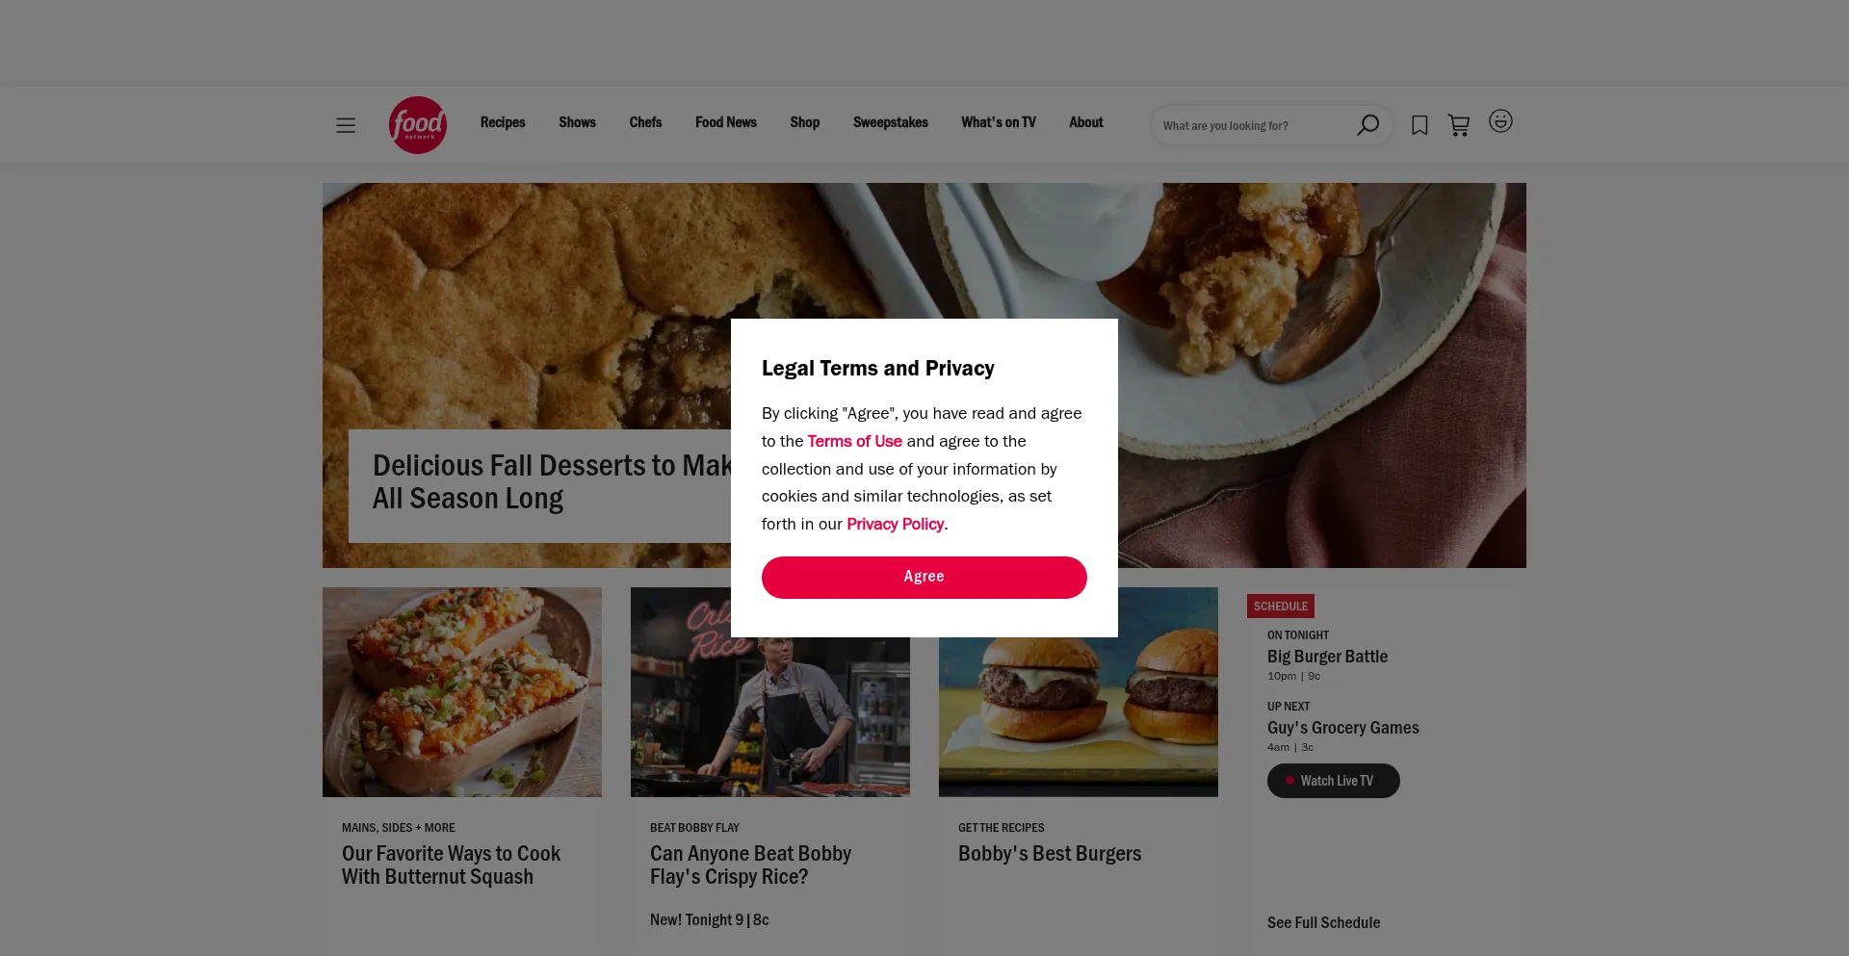Click Big Burger Battle show link

pos(1327,657)
